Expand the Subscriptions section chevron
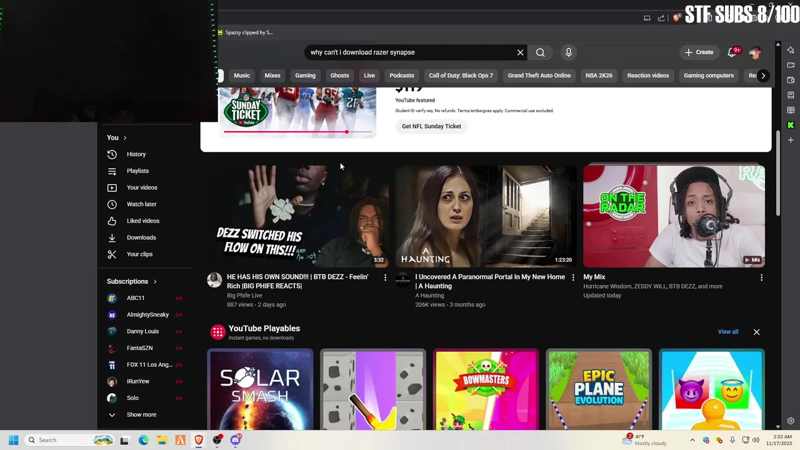Image resolution: width=800 pixels, height=450 pixels. 155,282
